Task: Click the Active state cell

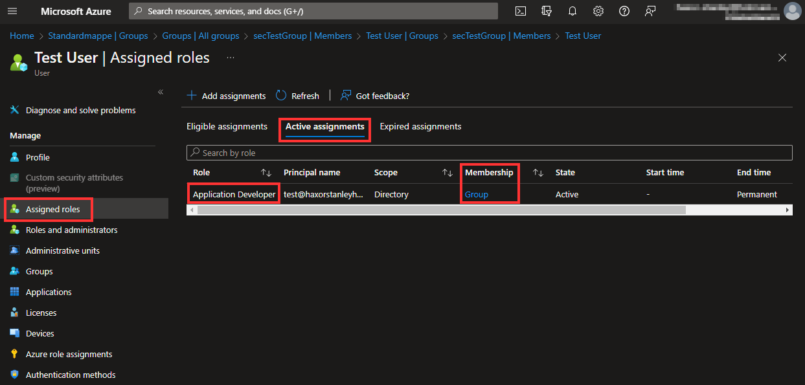Action: (567, 194)
